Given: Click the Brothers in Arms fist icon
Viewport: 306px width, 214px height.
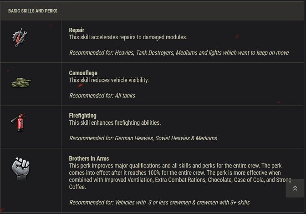Looking at the screenshot, I should [20, 168].
